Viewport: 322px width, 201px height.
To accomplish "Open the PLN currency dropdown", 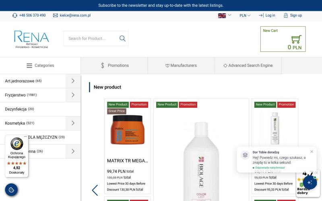I will tap(245, 16).
